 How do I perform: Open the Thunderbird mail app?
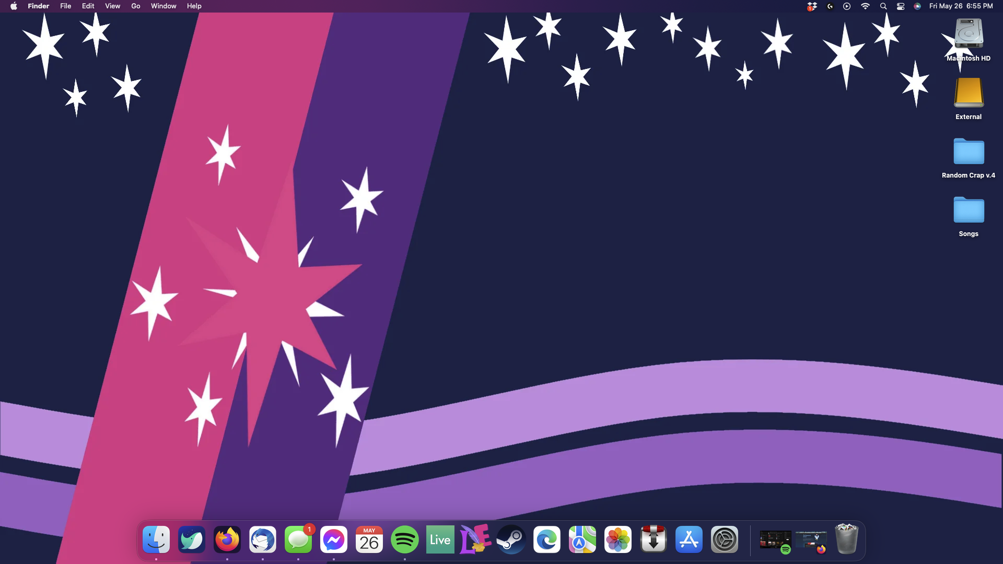tap(263, 539)
